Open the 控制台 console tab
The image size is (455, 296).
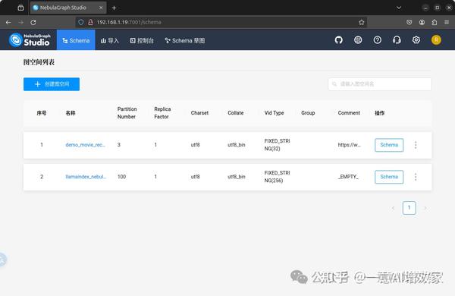(x=142, y=40)
